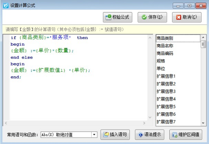The image size is (209, 144).
Task: Maximize the 设置计算公式 window
Action: 189,6
